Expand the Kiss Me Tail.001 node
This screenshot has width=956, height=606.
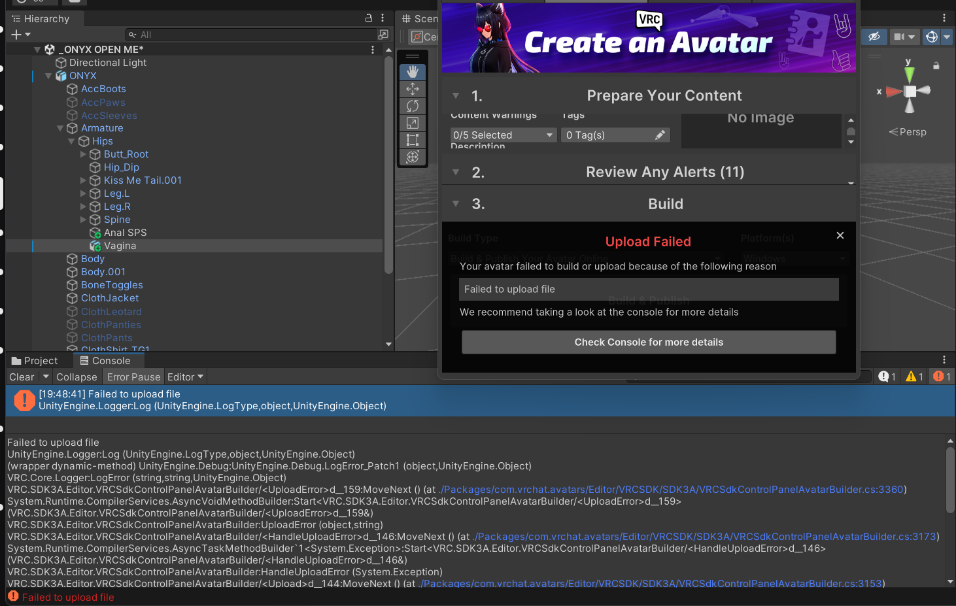(83, 180)
